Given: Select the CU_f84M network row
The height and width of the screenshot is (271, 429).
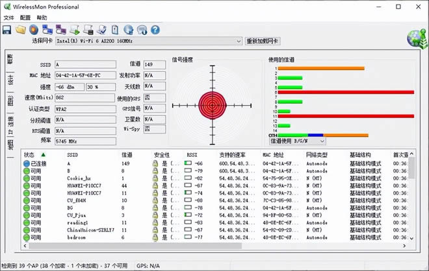Looking at the screenshot, I should tap(216, 200).
